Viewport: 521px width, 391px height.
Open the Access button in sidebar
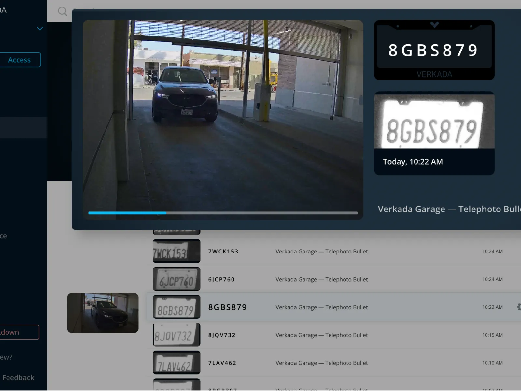[20, 60]
